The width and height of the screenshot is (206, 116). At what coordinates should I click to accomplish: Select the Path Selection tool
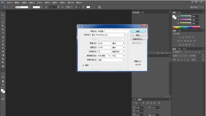[x=3, y=74]
